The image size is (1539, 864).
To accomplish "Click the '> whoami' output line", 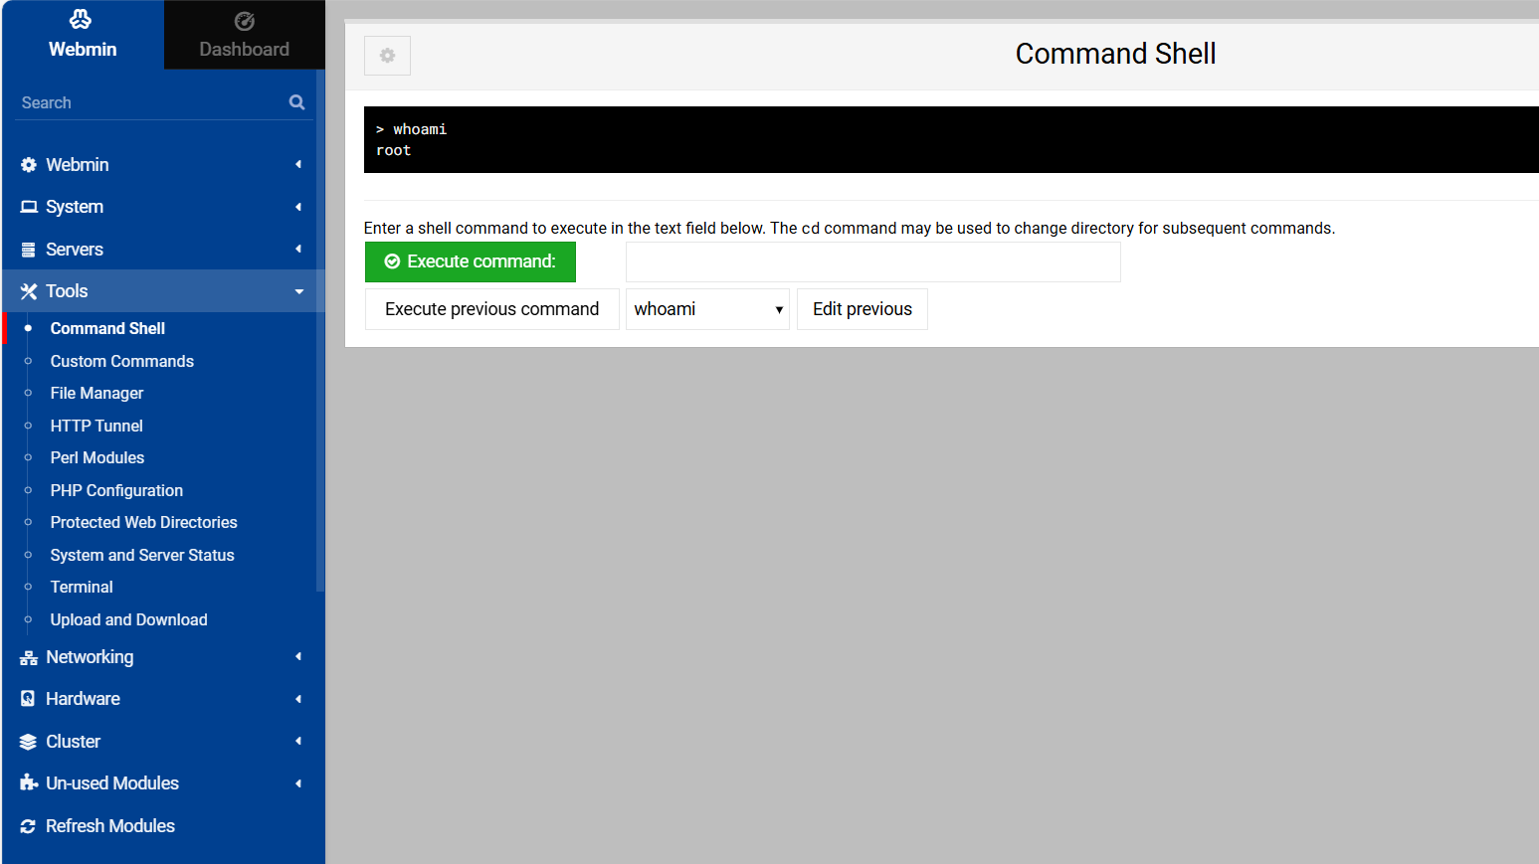I will pos(412,129).
